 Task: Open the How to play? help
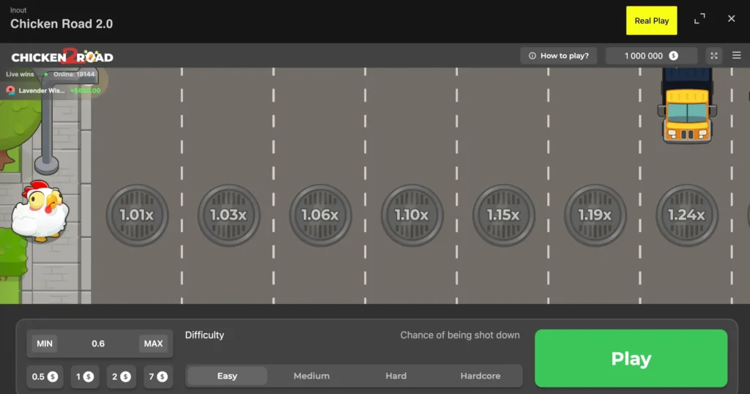[x=558, y=56]
